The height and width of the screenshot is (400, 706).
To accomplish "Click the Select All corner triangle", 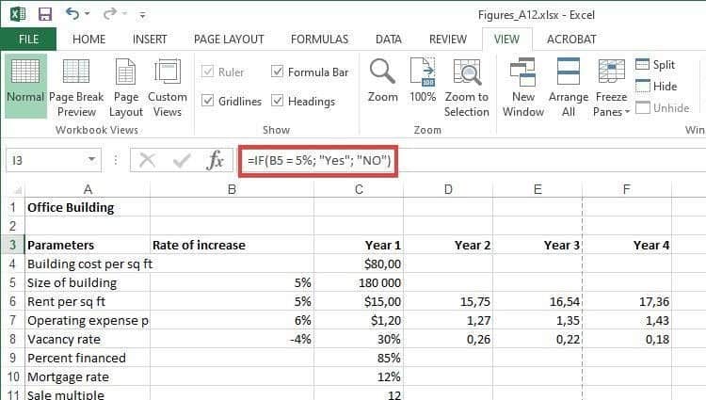I will (x=16, y=189).
